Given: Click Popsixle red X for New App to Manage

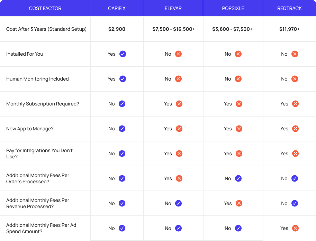Looking at the screenshot, I should (239, 129).
